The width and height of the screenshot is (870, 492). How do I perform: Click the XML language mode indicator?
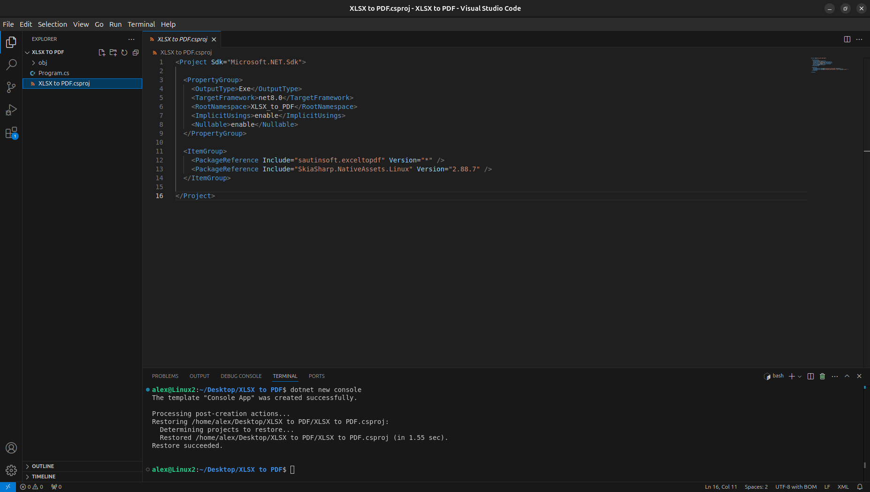pos(843,487)
